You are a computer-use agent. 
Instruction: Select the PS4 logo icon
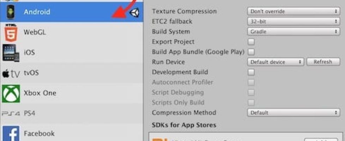11,114
